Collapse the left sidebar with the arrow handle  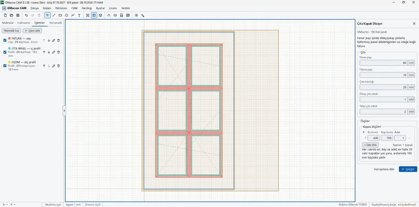tap(64, 111)
